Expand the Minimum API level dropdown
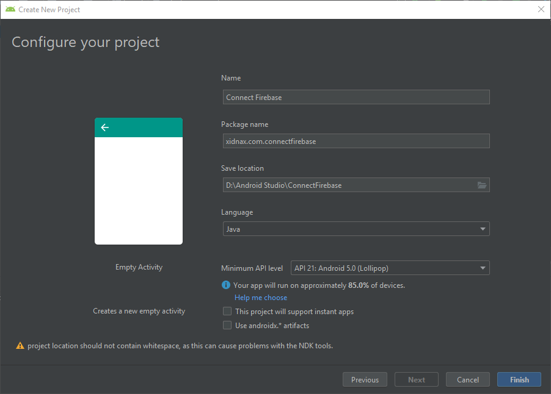 click(390, 268)
